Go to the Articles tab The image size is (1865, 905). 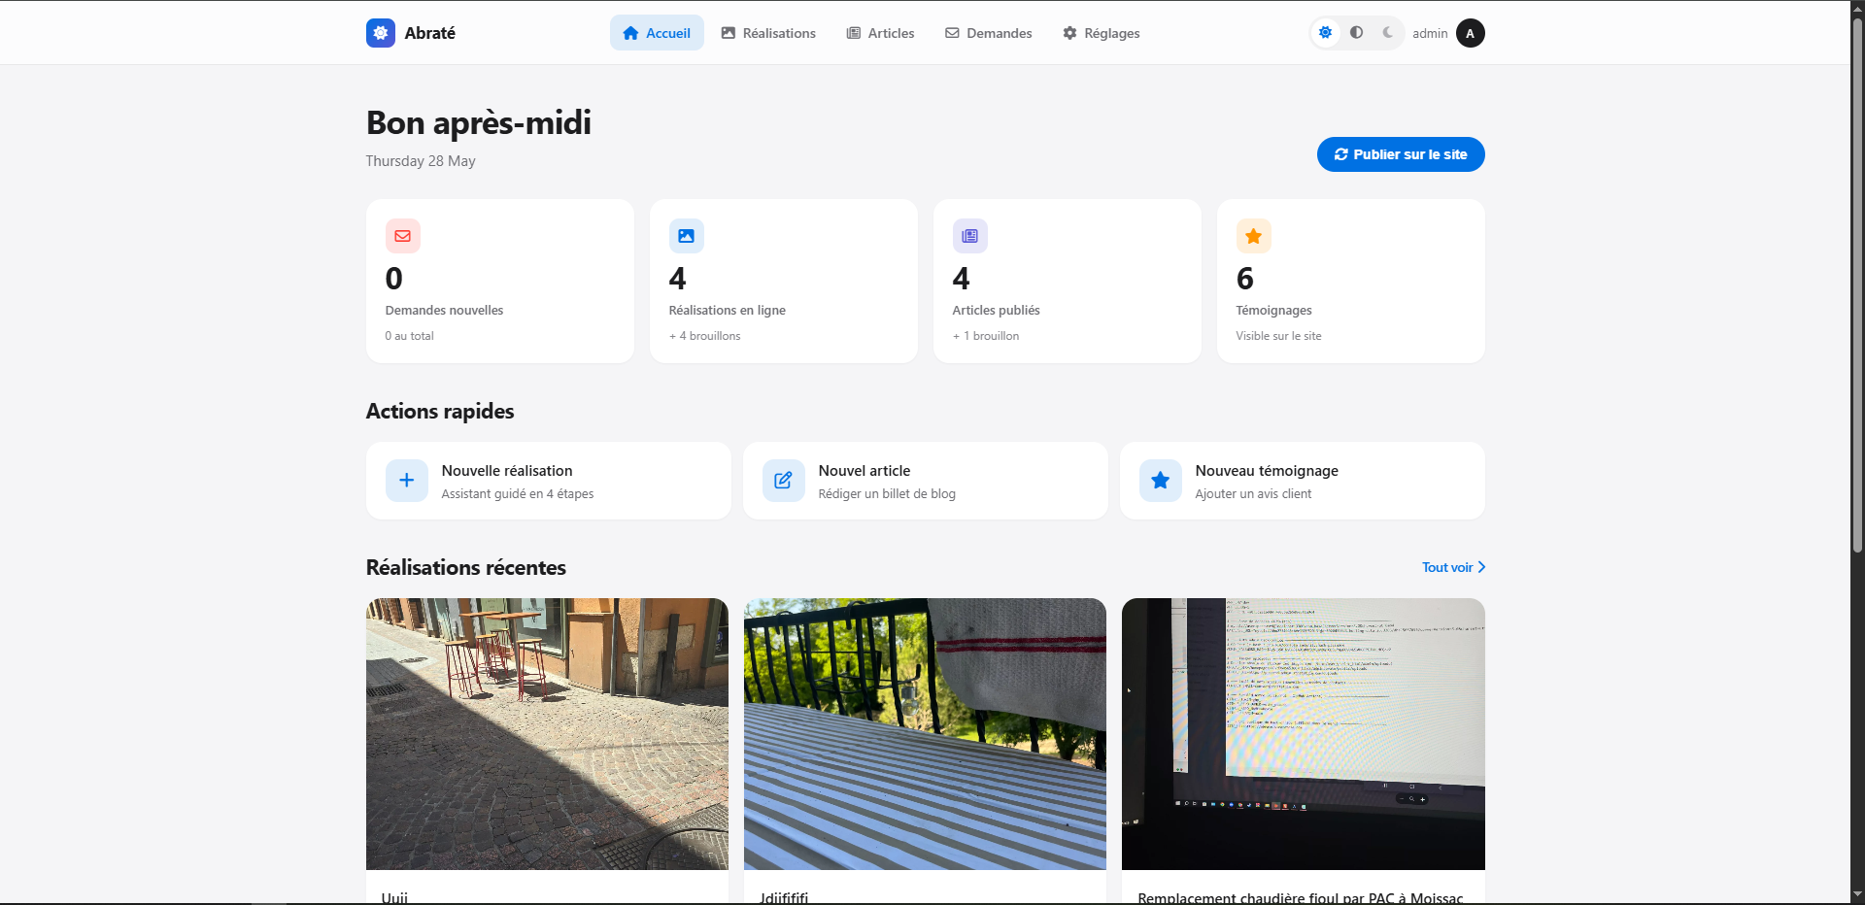click(880, 33)
